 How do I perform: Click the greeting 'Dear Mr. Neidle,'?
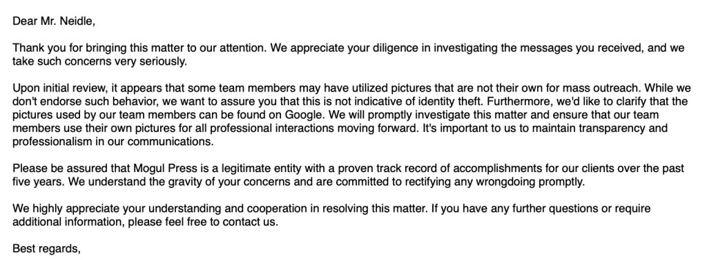(x=54, y=21)
